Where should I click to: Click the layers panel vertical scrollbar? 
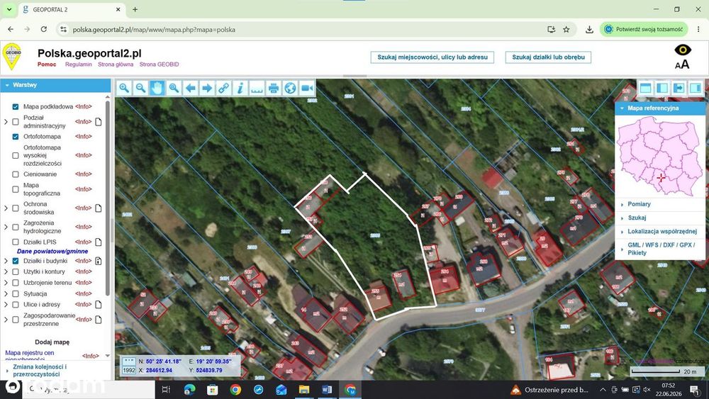[x=108, y=198]
